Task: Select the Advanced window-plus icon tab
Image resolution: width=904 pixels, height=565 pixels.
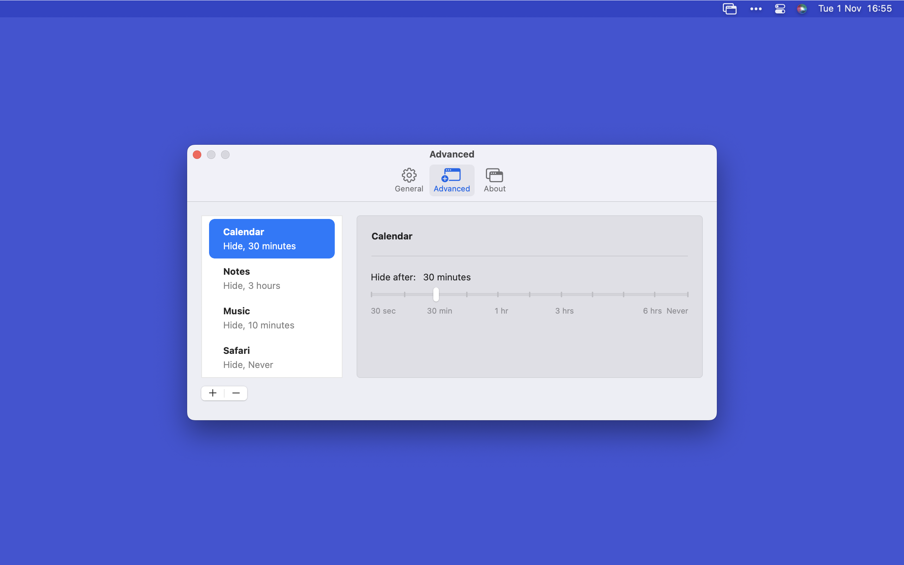Action: [452, 180]
